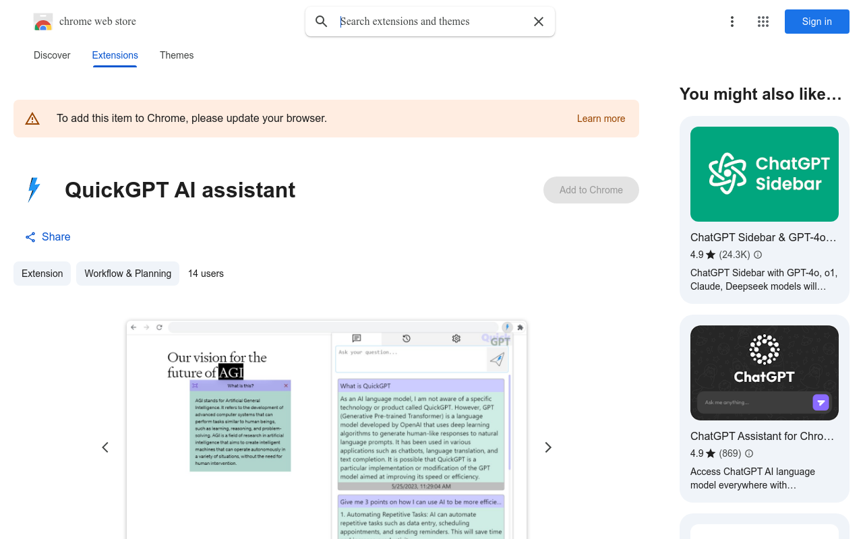Open the ChatGPT Sidebar green thumbnail
863x539 pixels.
tap(765, 174)
